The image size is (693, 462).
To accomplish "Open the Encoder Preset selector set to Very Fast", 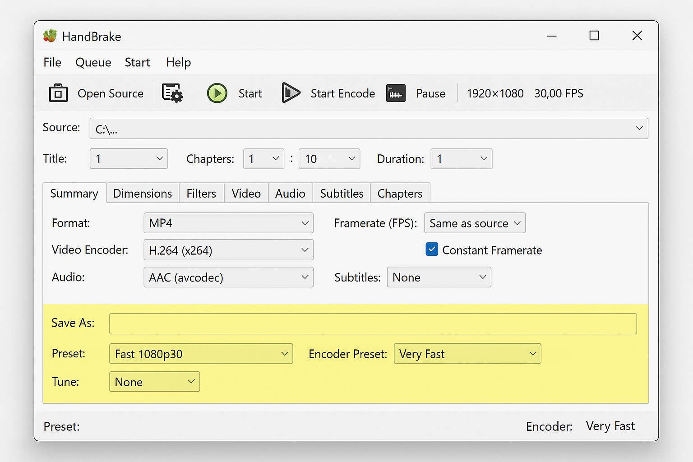I will [467, 354].
